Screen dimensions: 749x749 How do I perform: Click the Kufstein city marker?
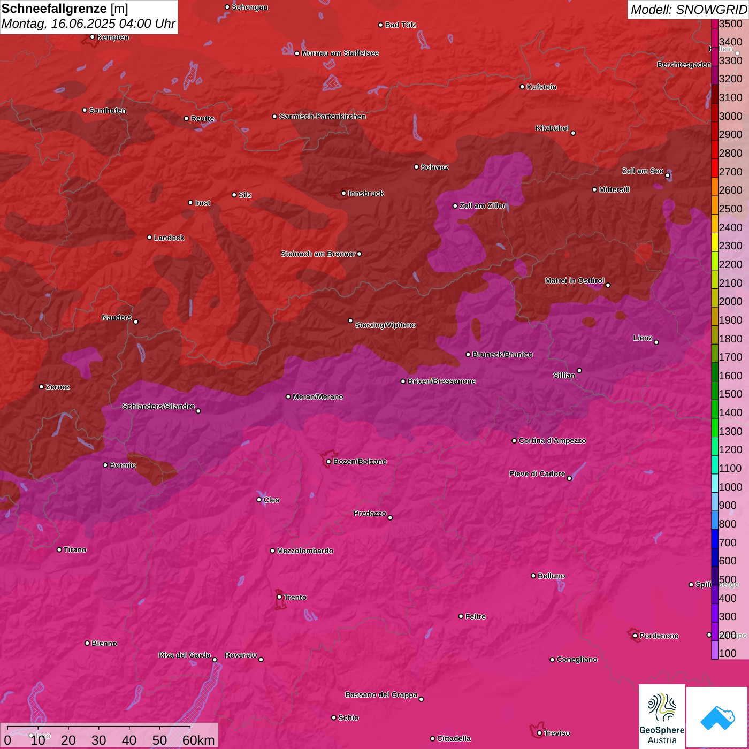[522, 87]
